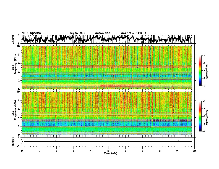Click time axis tick label "0"

(22, 150)
